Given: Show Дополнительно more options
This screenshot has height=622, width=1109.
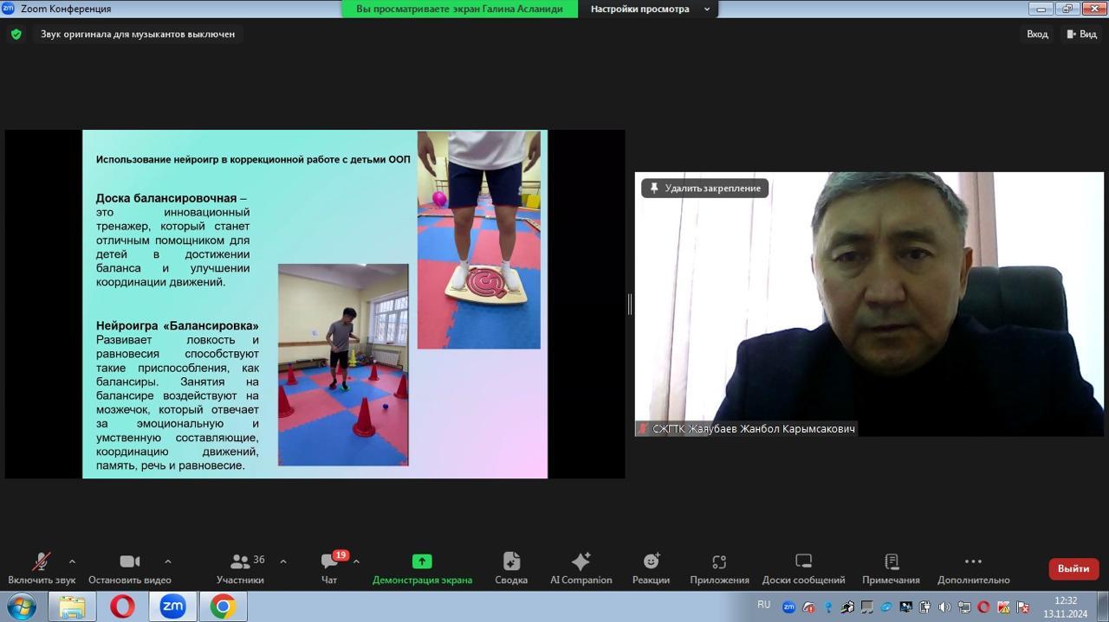Looking at the screenshot, I should (x=973, y=568).
